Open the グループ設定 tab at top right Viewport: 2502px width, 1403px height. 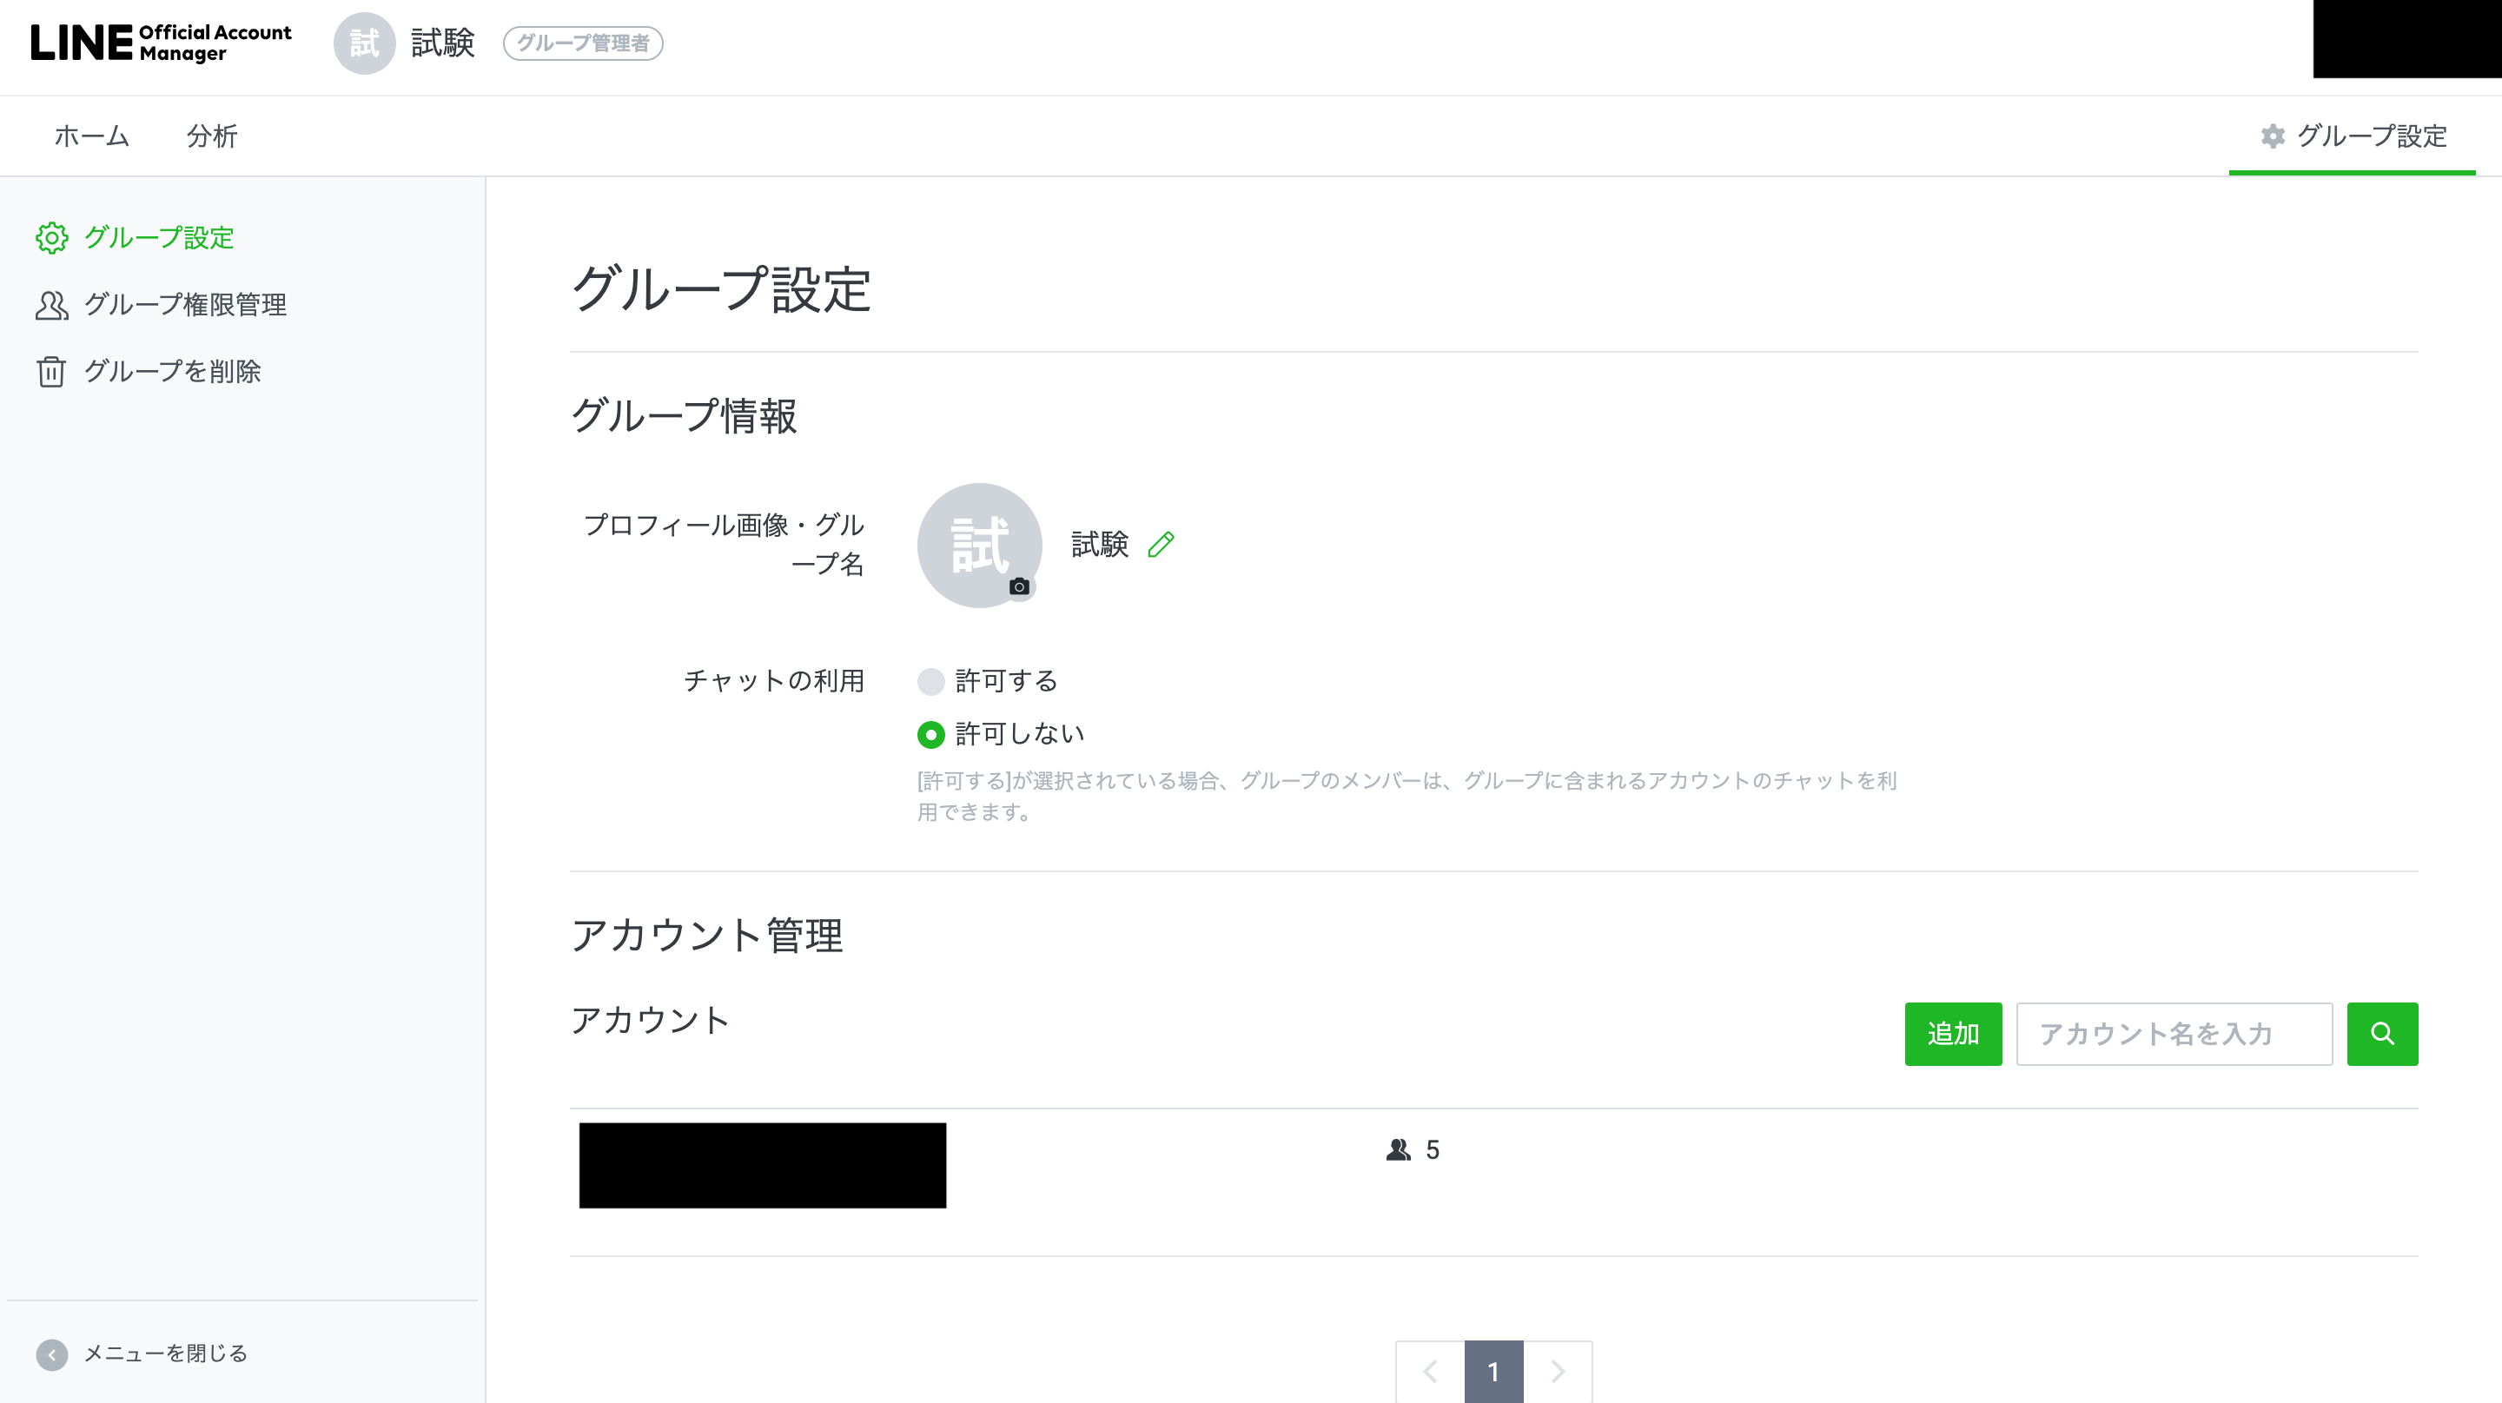[2353, 136]
